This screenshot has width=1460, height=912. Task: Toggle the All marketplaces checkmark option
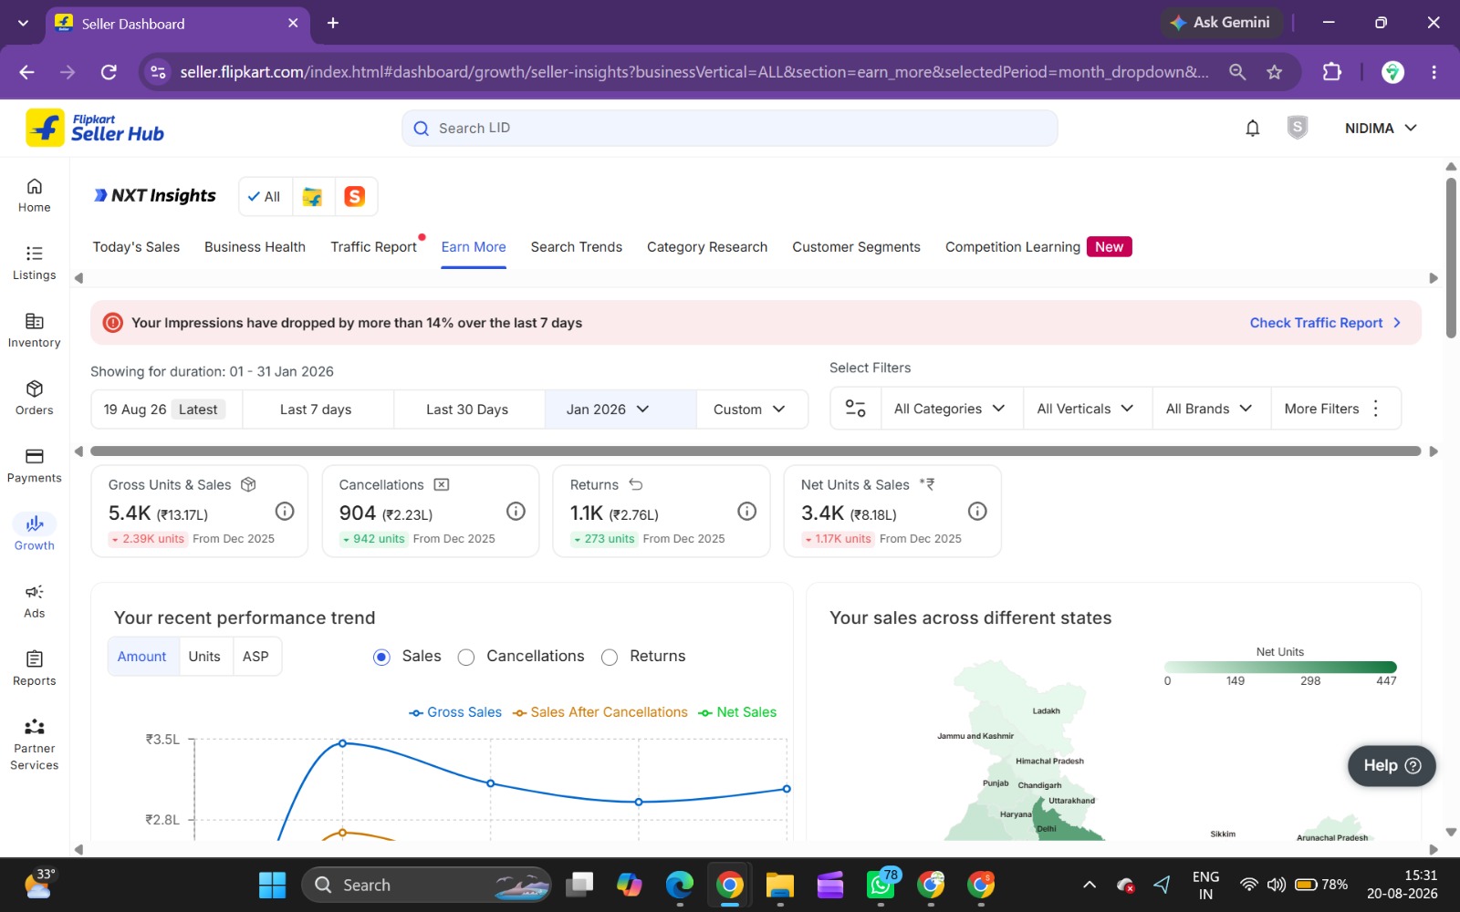point(265,196)
